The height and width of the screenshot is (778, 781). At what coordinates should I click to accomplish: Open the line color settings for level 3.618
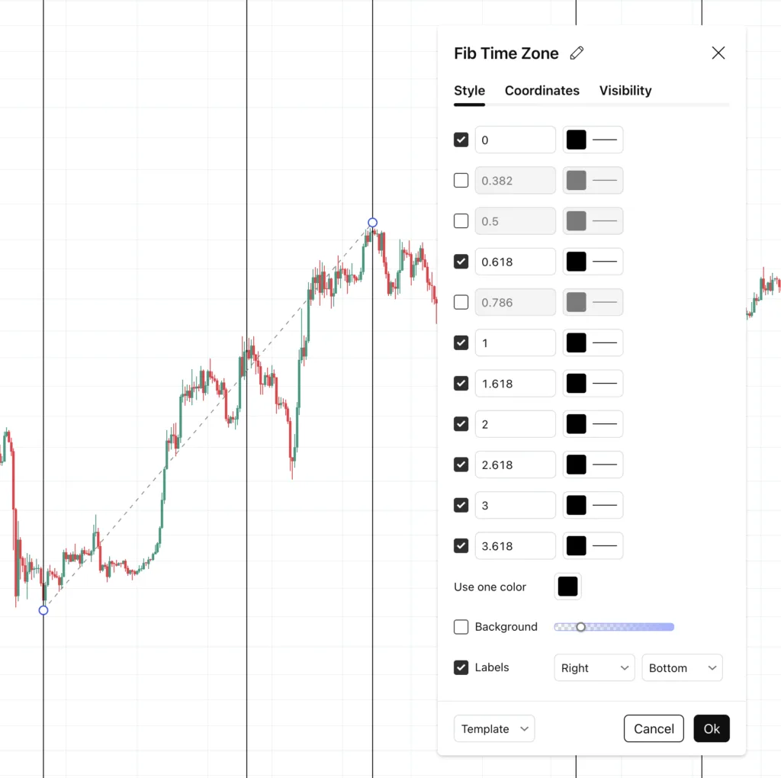pos(574,545)
